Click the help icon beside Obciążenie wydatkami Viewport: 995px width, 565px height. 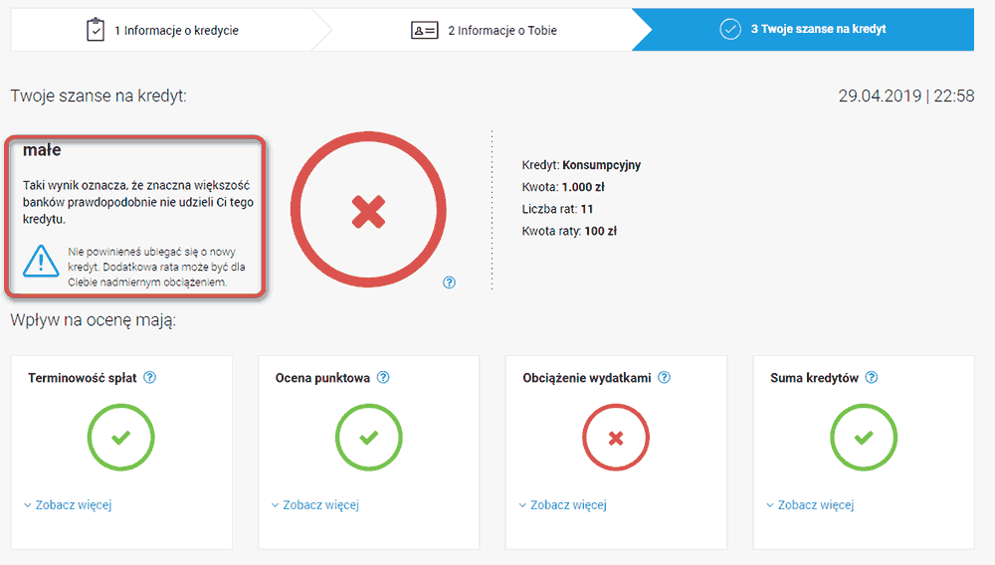point(665,378)
